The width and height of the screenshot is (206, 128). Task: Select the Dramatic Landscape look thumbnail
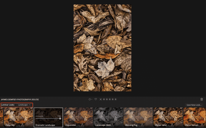click(48, 117)
